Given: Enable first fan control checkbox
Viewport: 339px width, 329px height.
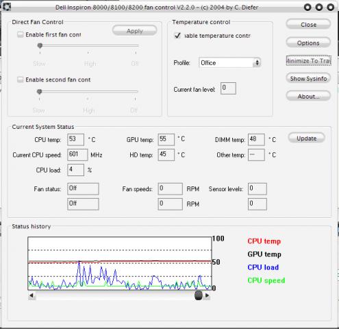Looking at the screenshot, I should point(21,35).
